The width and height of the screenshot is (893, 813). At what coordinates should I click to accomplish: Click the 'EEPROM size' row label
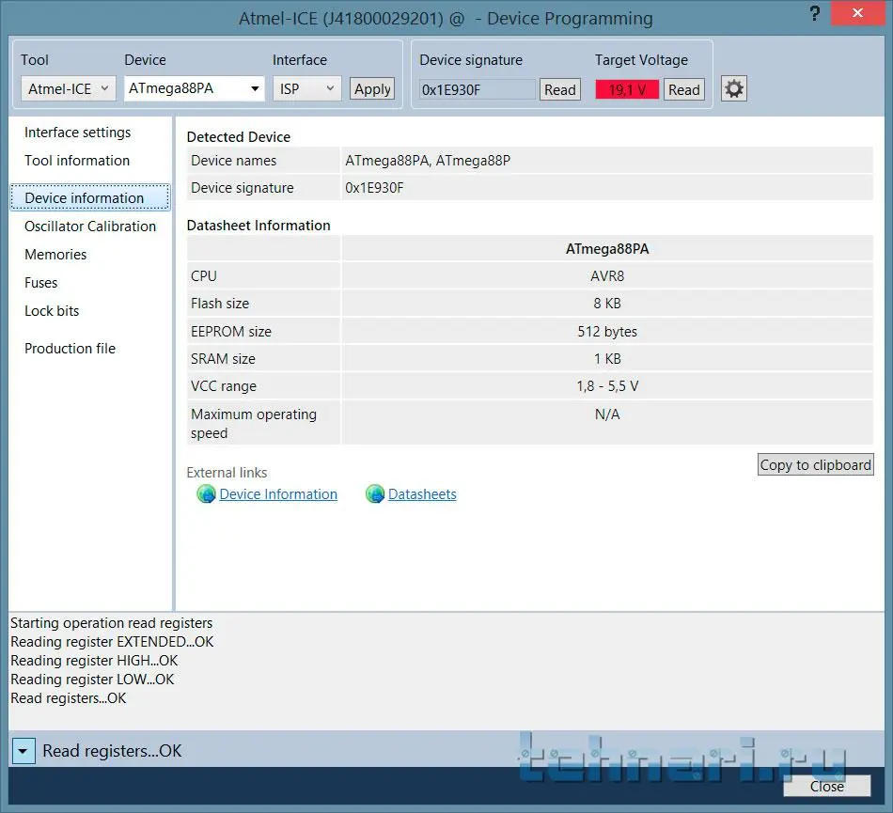click(231, 332)
